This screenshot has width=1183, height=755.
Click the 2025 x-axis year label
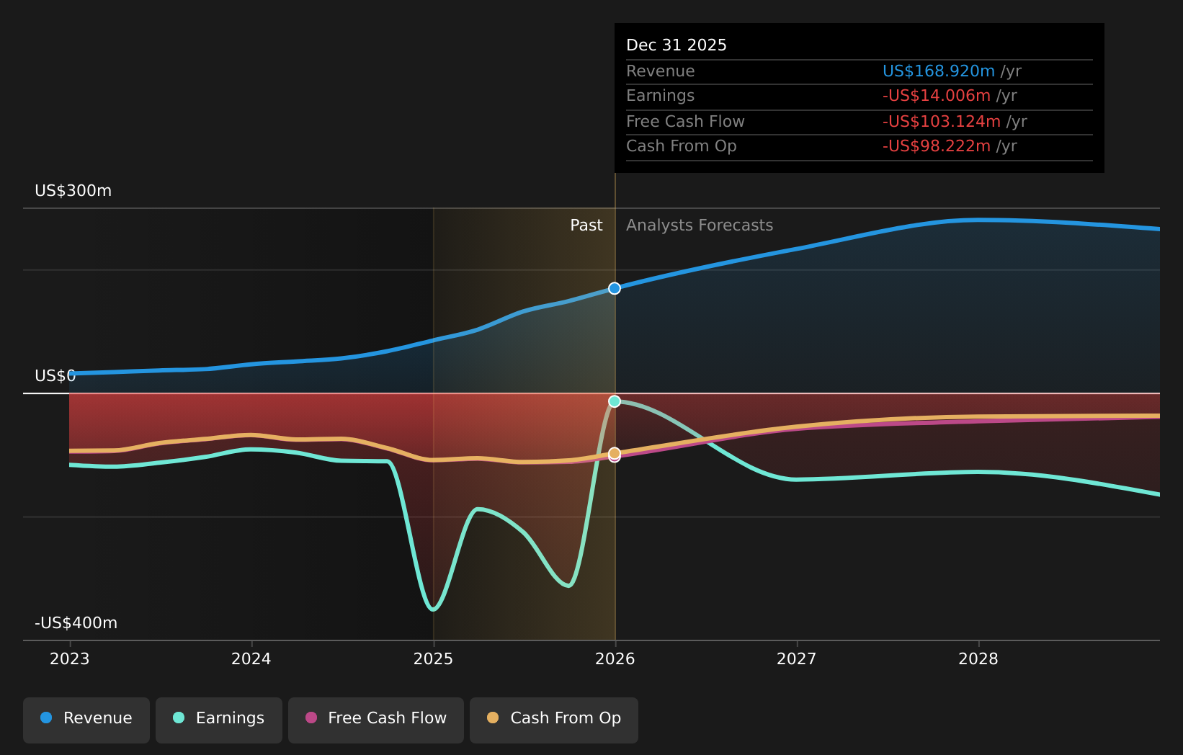pos(433,659)
